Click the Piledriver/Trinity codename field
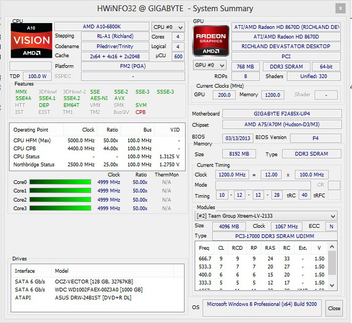 pos(115,47)
